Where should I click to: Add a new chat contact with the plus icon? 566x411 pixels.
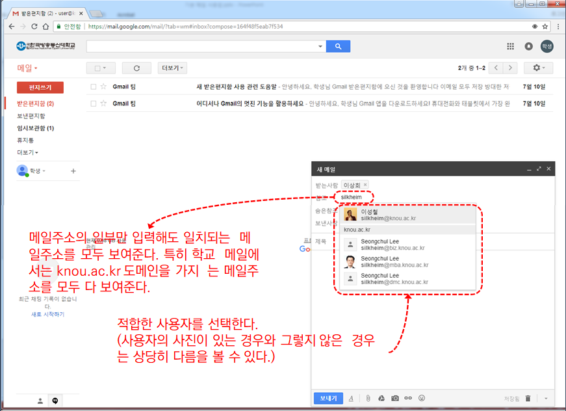[x=73, y=171]
